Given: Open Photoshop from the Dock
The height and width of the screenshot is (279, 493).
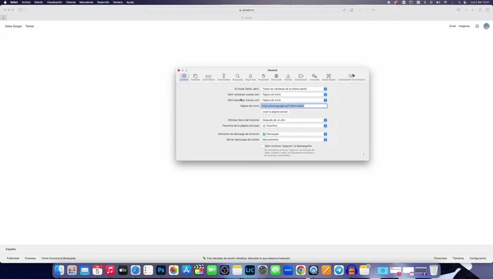Looking at the screenshot, I should click(x=161, y=270).
